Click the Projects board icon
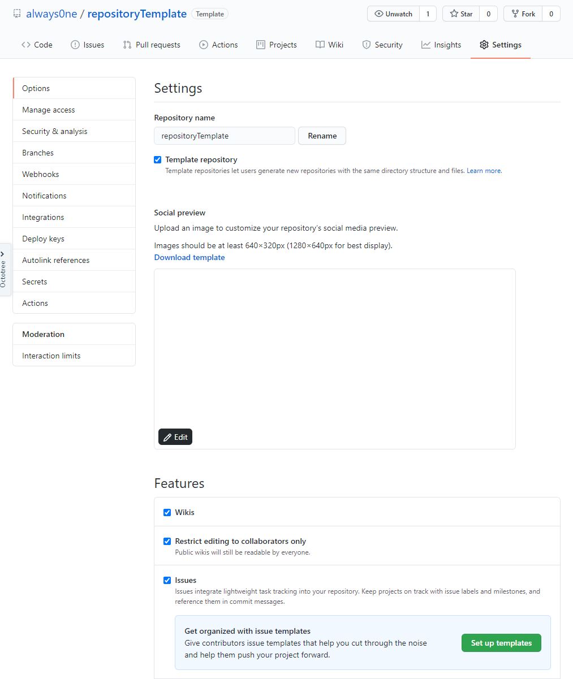This screenshot has height=679, width=573. (x=261, y=45)
